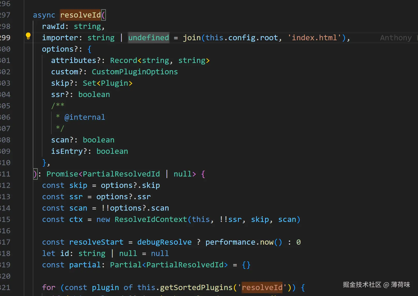
Task: Place cursor on the rawId parameter
Action: point(53,26)
